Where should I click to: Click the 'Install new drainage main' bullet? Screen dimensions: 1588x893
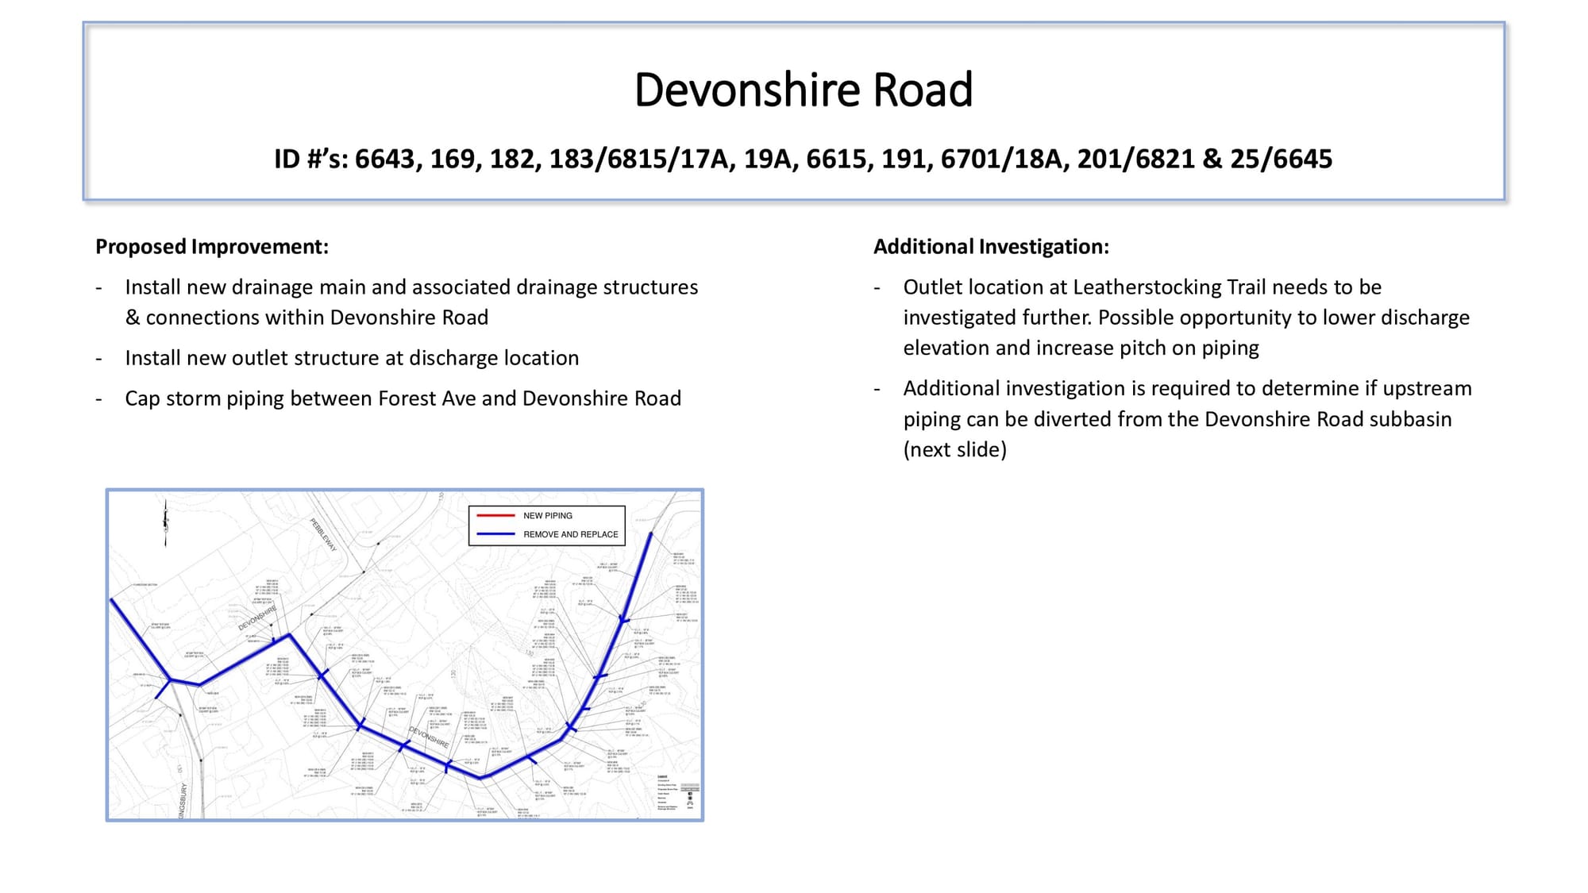tap(411, 302)
